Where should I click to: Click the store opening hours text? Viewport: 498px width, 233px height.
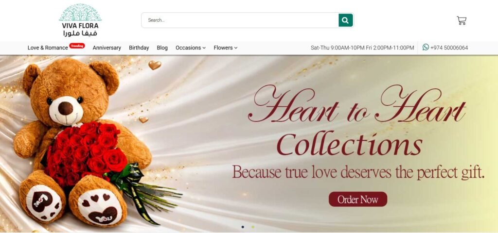(x=362, y=48)
